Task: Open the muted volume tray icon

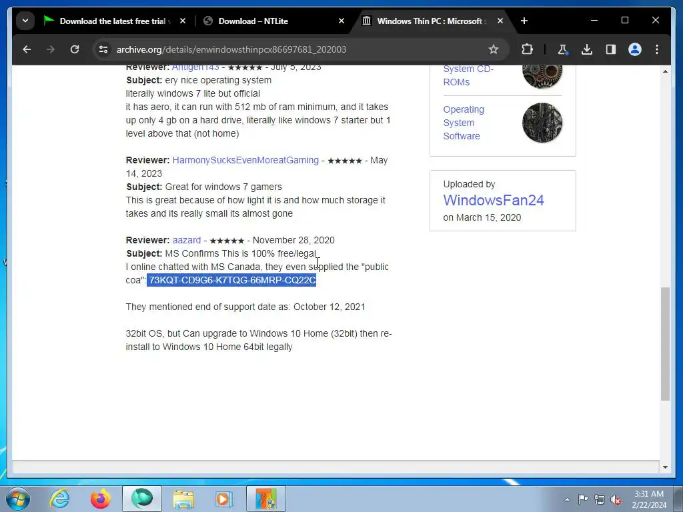Action: point(616,499)
